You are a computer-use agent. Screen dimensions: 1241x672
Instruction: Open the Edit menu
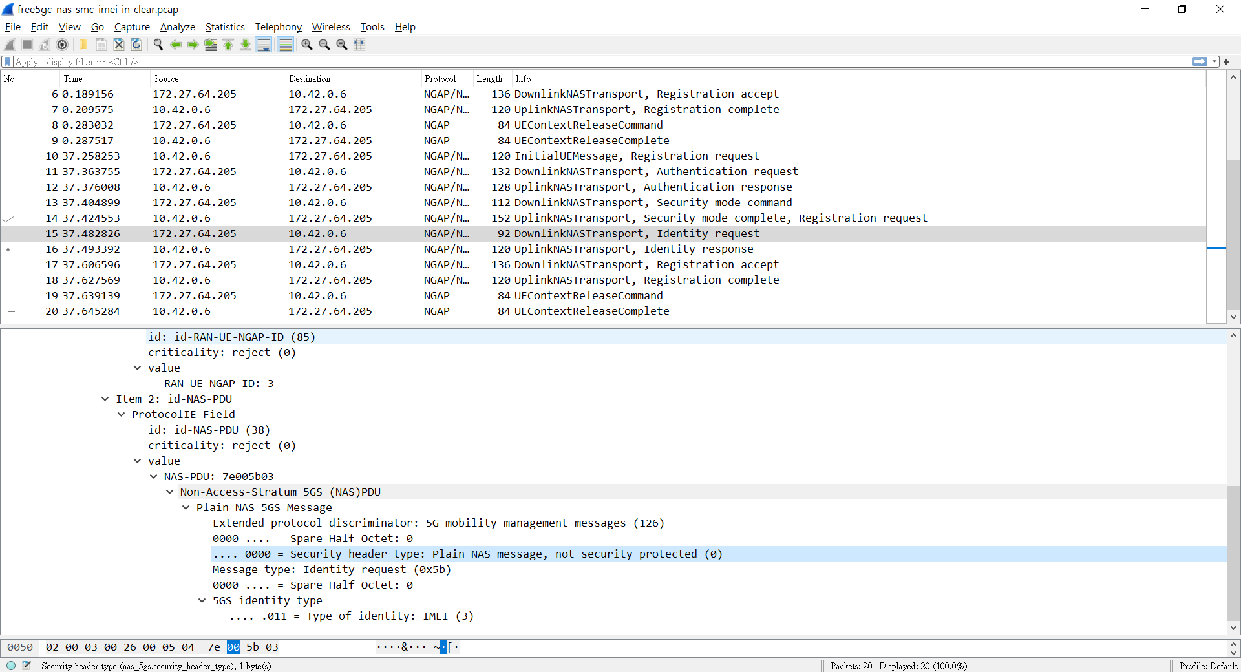click(x=39, y=27)
